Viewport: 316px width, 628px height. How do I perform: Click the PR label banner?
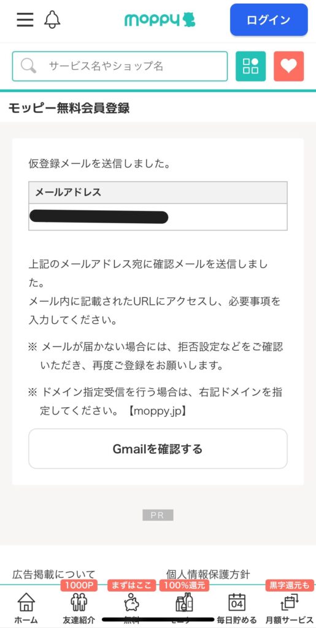pos(158,515)
